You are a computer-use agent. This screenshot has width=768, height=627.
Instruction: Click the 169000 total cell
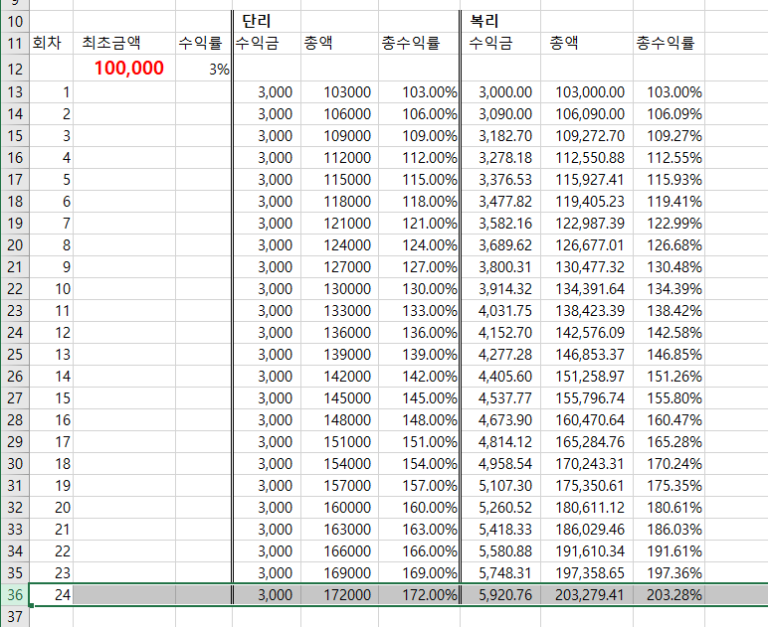pos(339,572)
